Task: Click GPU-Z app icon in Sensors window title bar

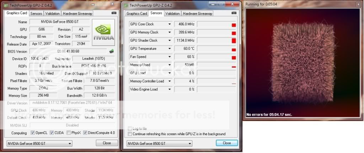Action: 127,5
